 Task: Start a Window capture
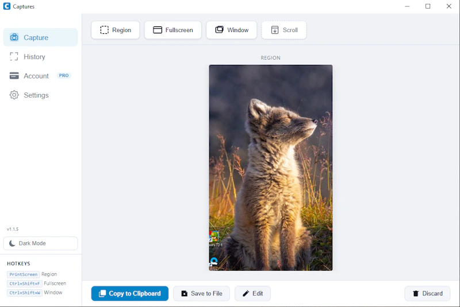tap(232, 30)
